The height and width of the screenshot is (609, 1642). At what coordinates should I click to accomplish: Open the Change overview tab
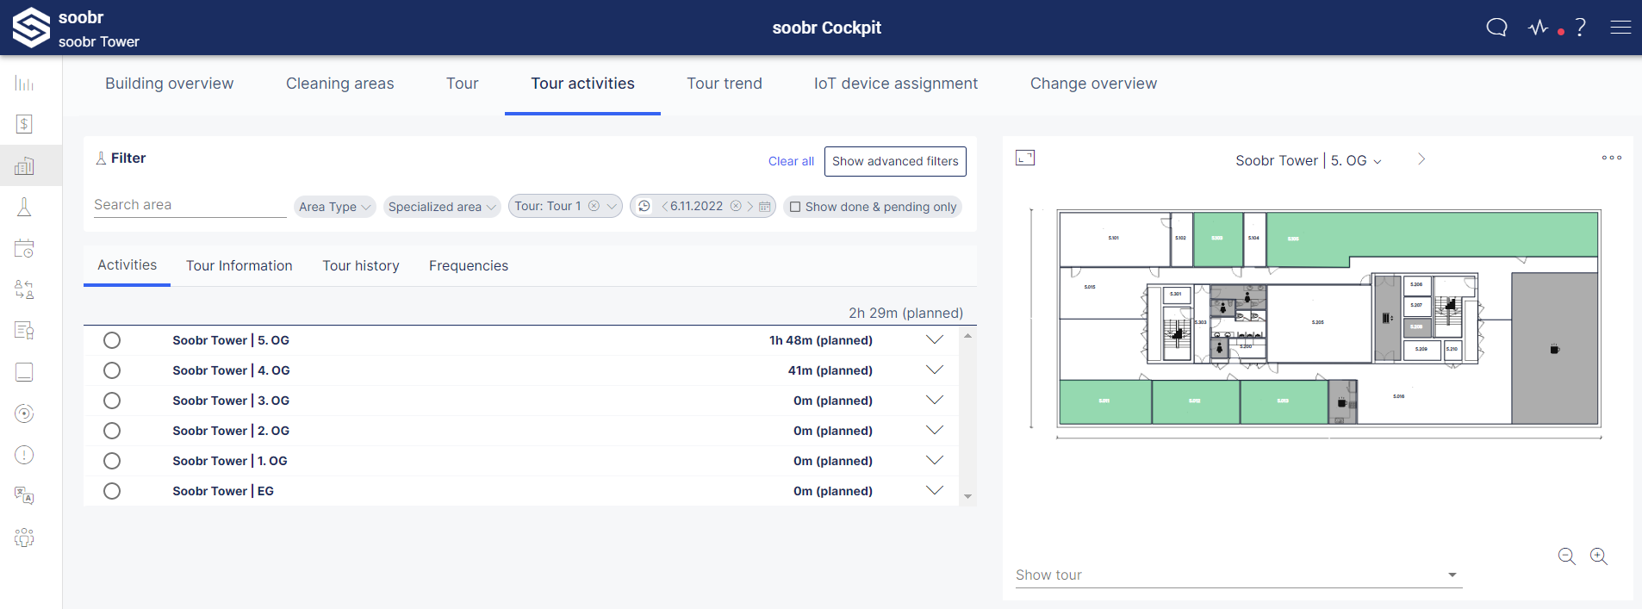[x=1094, y=84]
